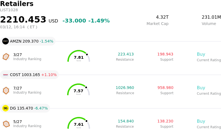
Task: Click the DG 7.61 score gauge
Action: [x=79, y=124]
